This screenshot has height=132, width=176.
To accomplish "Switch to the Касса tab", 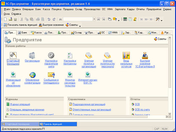I will (36, 33).
